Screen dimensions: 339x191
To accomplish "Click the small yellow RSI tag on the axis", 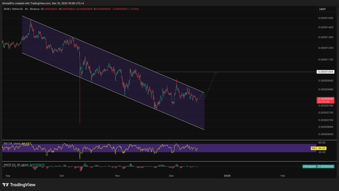I will point(313,148).
